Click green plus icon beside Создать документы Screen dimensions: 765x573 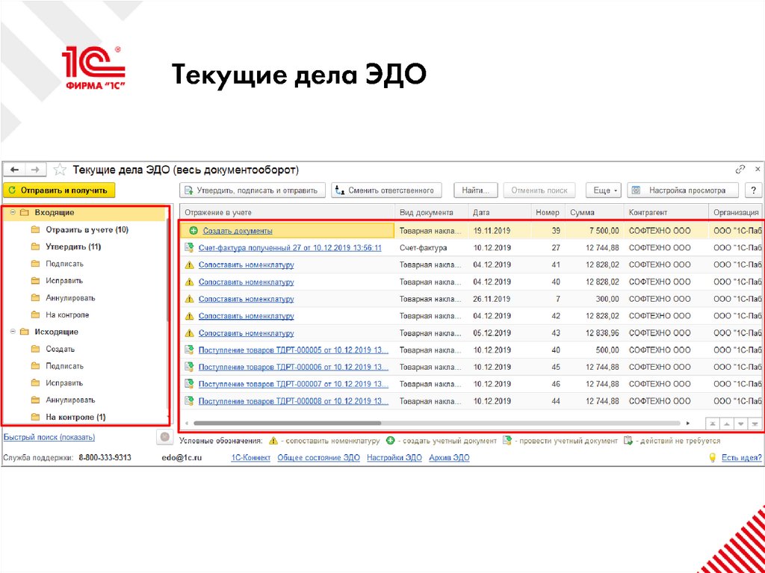pos(193,231)
